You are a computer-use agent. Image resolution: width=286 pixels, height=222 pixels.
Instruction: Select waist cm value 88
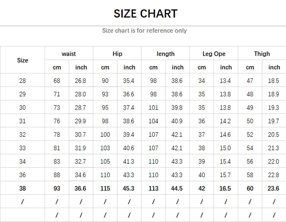[x=57, y=175]
